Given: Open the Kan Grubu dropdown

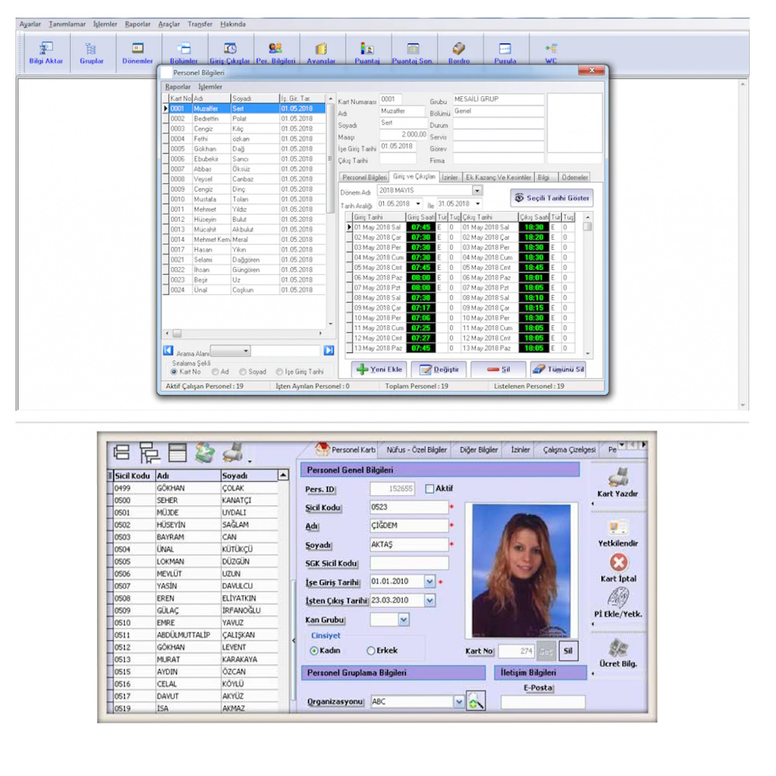Looking at the screenshot, I should 404,619.
